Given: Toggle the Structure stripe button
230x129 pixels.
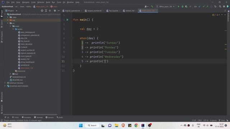Looking at the screenshot, I should (x=1, y=109).
